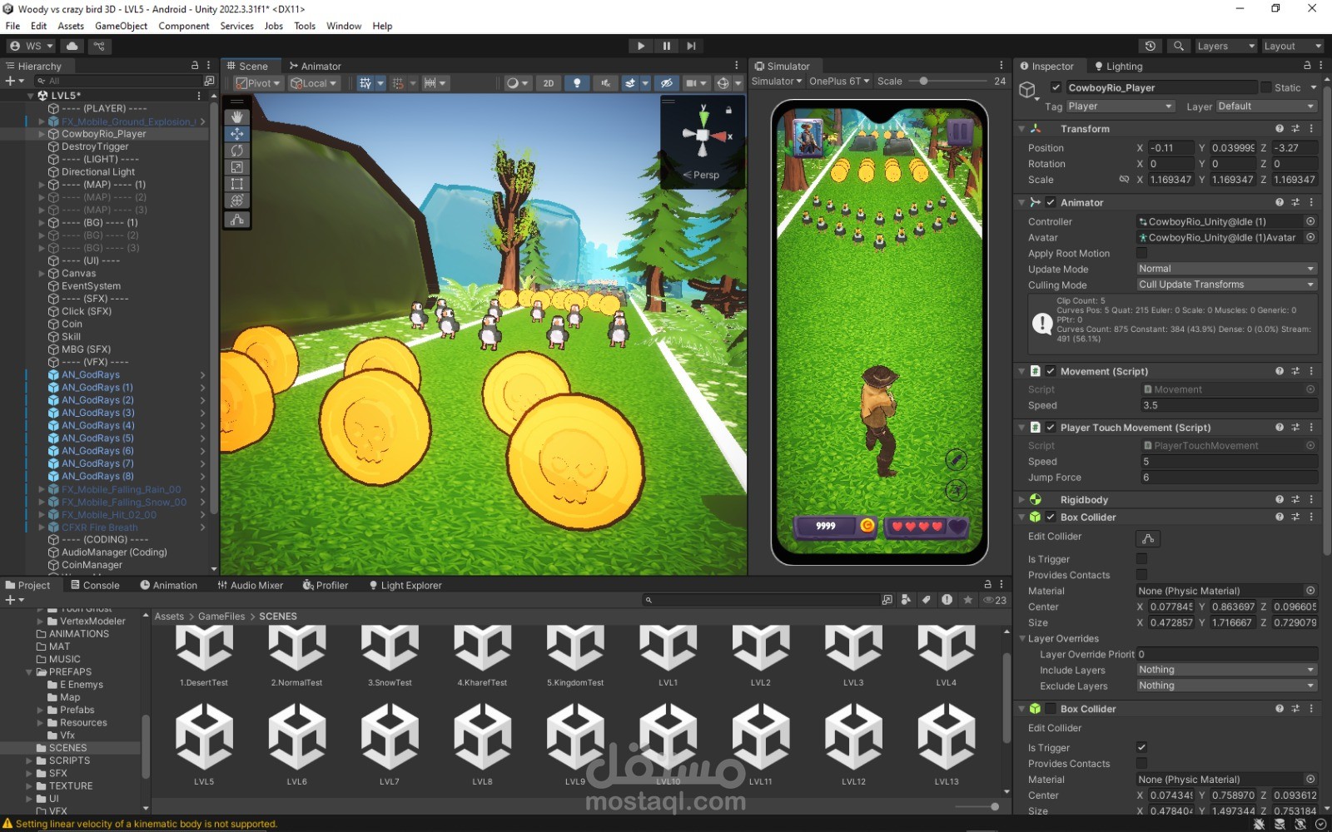Toggle hidden packages visibility count
The image size is (1332, 832).
995,600
